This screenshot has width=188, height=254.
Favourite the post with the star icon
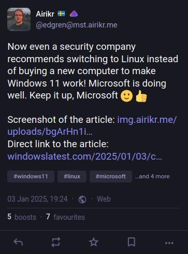tap(94, 242)
